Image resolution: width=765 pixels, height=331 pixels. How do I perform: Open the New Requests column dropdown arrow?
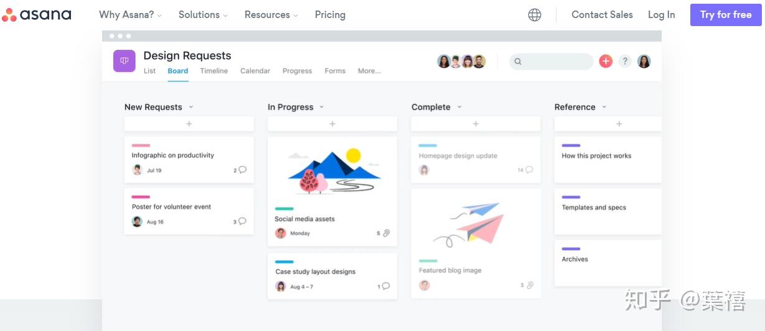click(191, 107)
